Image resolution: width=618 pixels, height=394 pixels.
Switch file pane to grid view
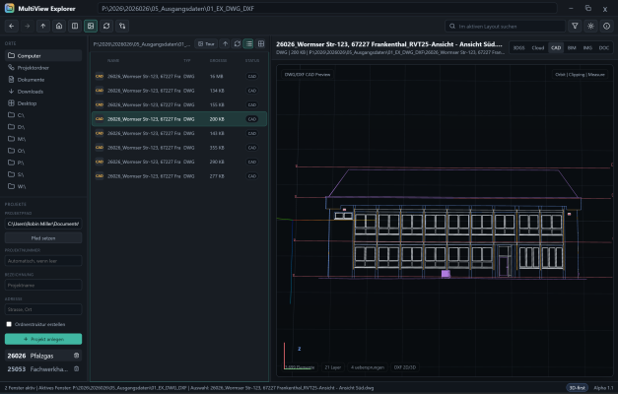point(261,43)
